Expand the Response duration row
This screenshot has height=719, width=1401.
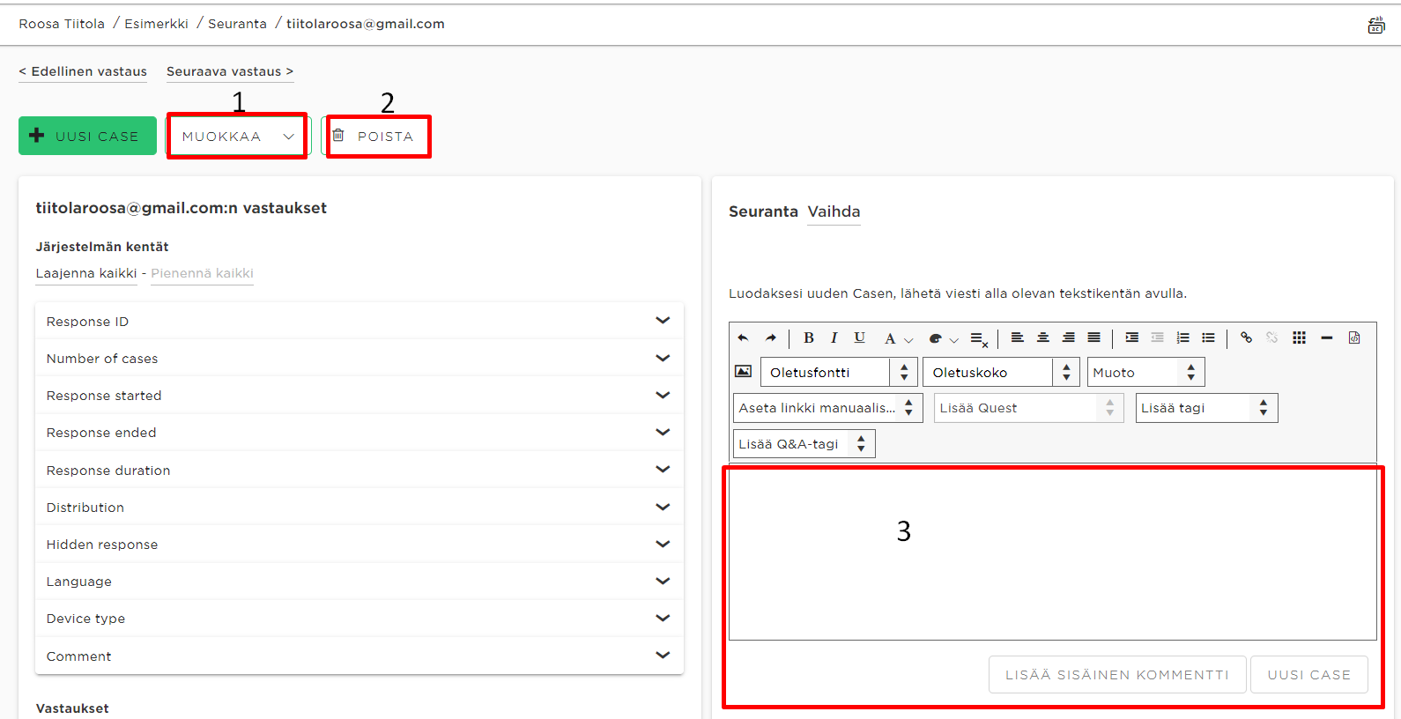pyautogui.click(x=360, y=470)
